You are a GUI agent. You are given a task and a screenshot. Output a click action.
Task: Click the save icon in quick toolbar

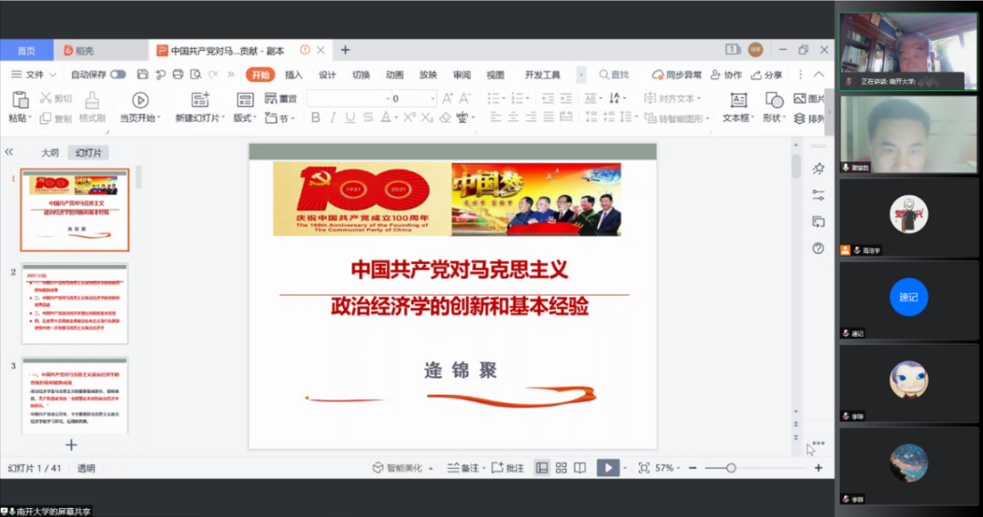(143, 75)
